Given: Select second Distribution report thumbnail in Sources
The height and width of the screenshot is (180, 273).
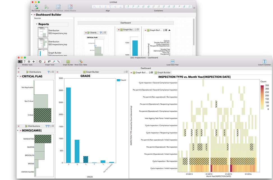Looking at the screenshot, I should click(43, 43).
